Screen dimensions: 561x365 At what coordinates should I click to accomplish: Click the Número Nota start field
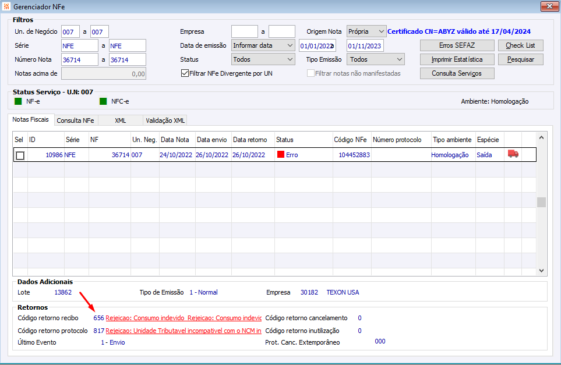click(79, 60)
